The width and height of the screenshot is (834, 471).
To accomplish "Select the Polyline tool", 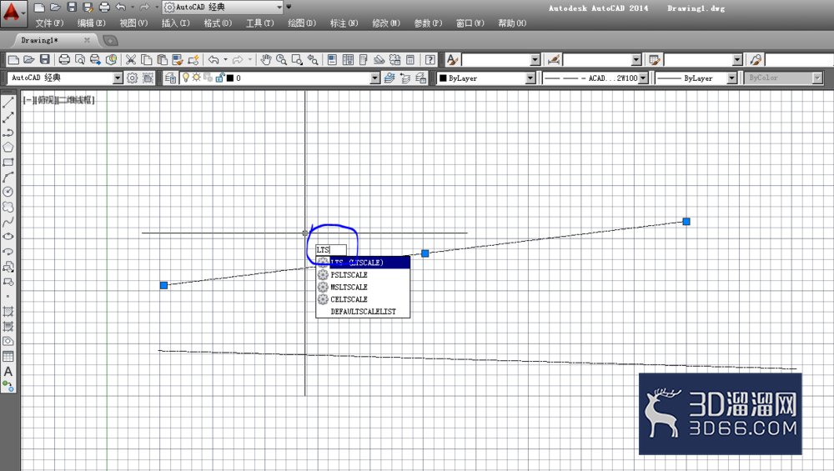I will click(8, 133).
